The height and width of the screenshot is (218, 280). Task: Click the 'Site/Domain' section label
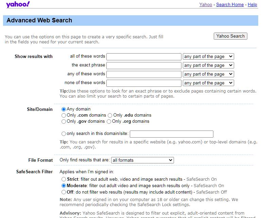point(40,110)
